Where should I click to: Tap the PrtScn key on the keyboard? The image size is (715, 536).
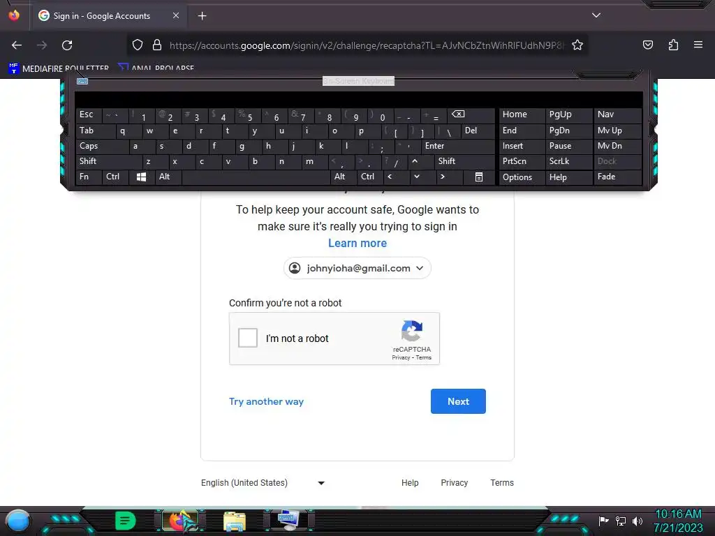point(522,161)
